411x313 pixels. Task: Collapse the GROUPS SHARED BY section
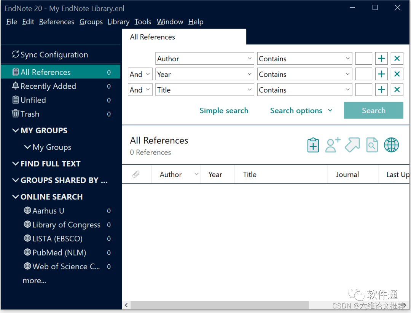coord(16,180)
